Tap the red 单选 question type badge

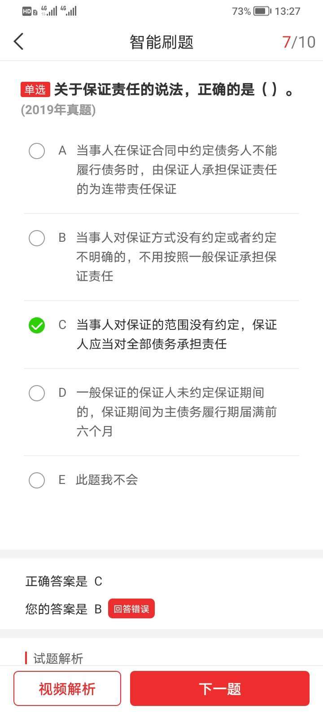35,89
